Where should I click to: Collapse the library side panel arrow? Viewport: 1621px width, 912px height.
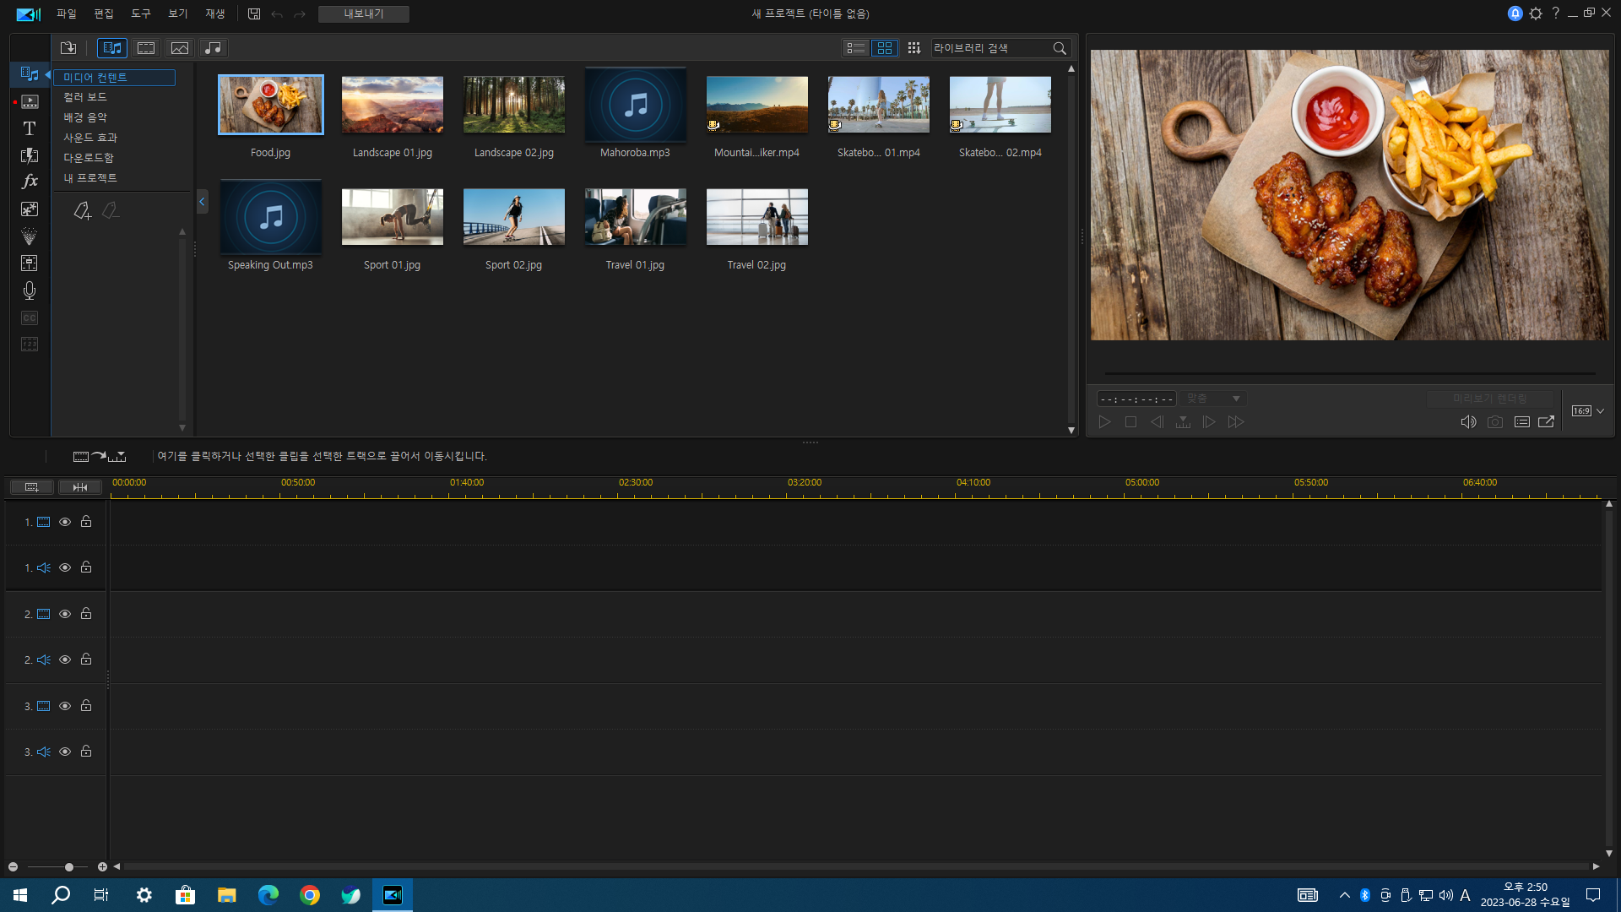pyautogui.click(x=202, y=201)
